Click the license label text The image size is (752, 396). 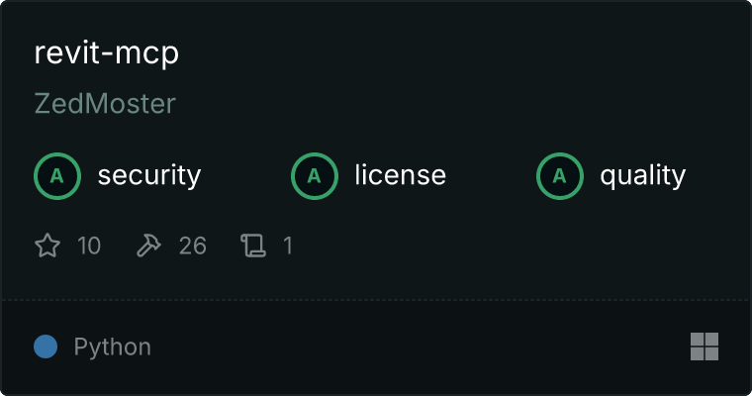pyautogui.click(x=401, y=174)
